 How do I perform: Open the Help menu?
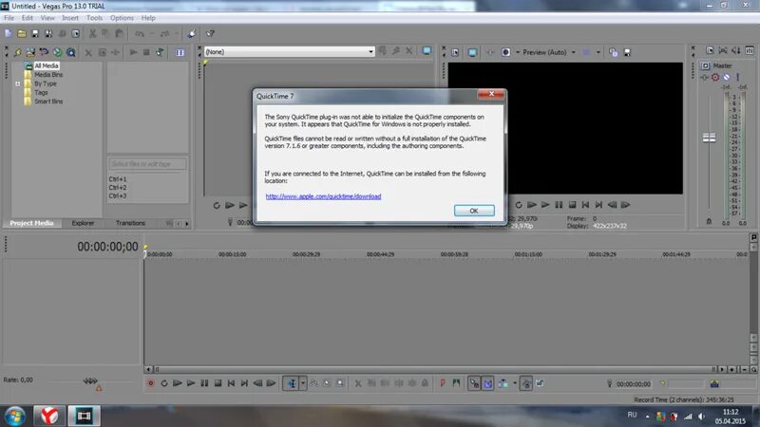tap(148, 18)
